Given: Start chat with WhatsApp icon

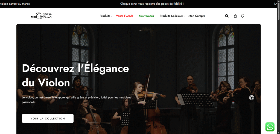Looking at the screenshot, I should click(270, 127).
